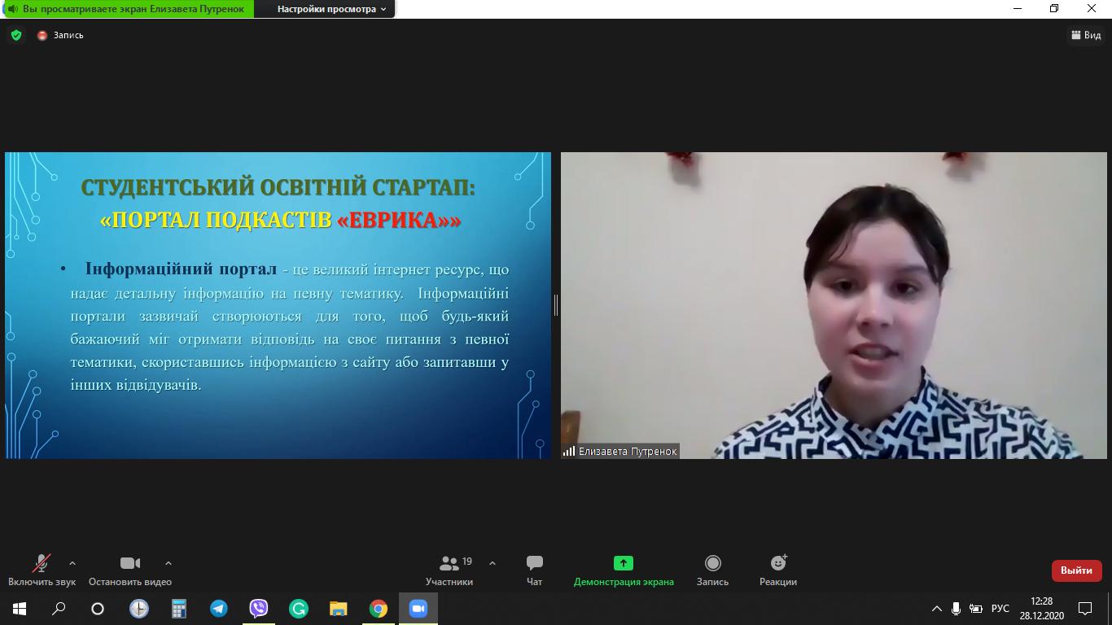Screen dimensions: 1112x625
Task: Open Windows notification center
Action: coord(1085,608)
